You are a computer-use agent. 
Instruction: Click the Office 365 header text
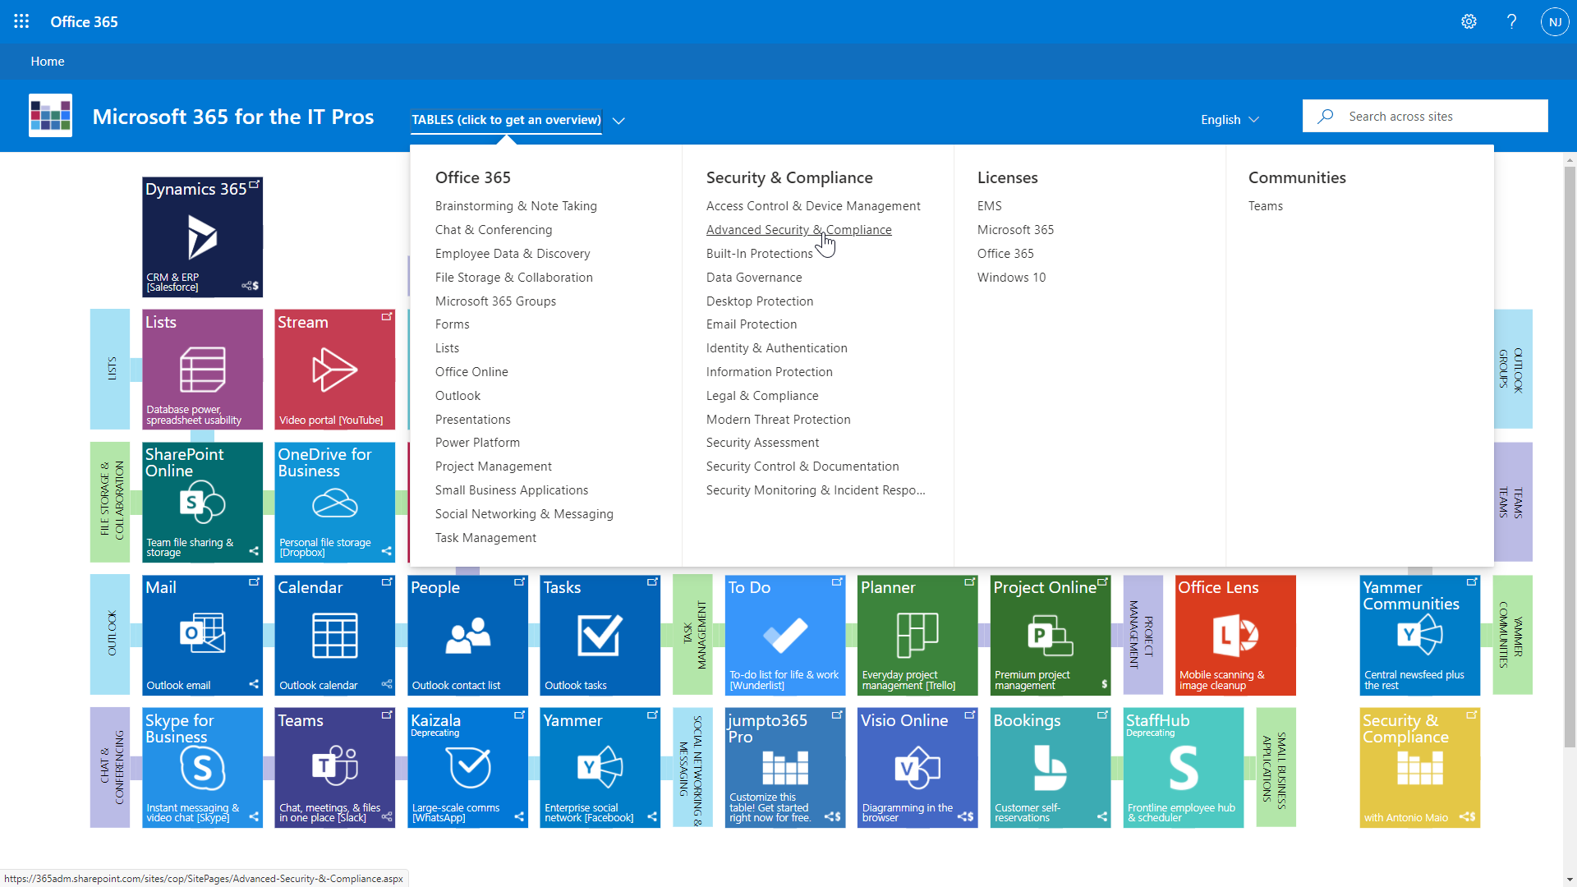pos(84,22)
